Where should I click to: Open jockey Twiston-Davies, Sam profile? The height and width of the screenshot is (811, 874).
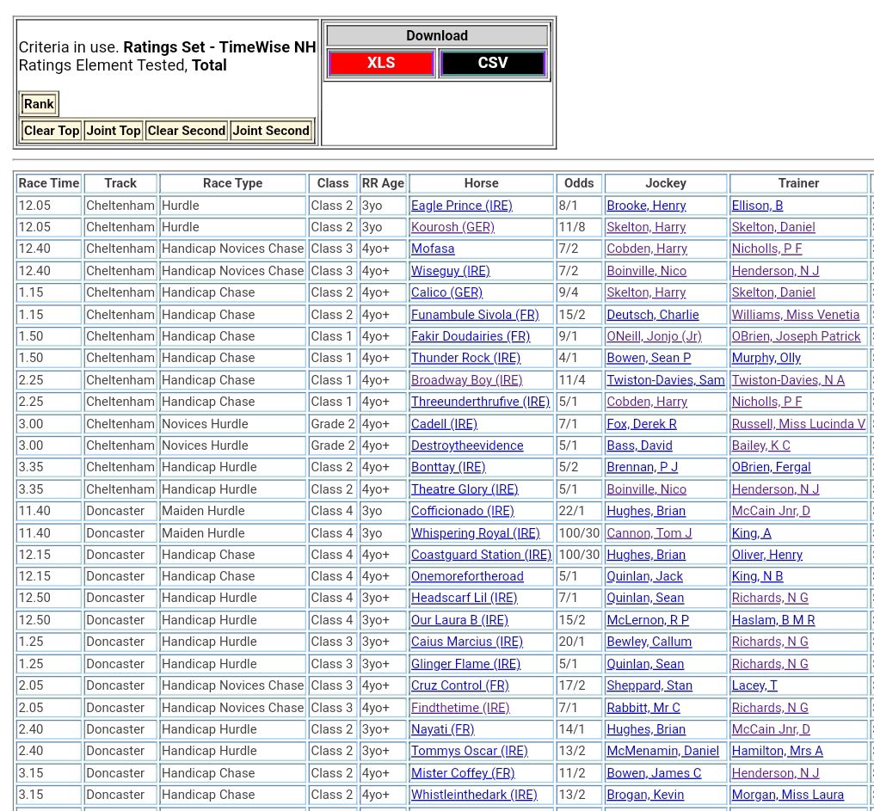(x=665, y=380)
